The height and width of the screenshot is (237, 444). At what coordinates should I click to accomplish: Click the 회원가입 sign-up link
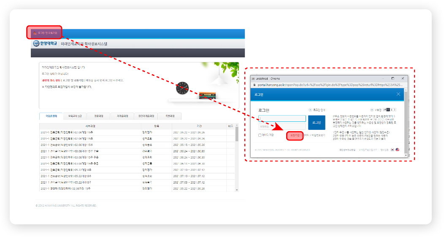click(295, 135)
